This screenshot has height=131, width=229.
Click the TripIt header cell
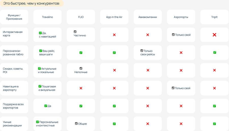[214, 17]
